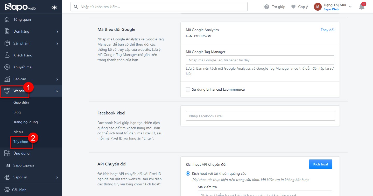Screen dimensions: 373x196
Task: Click the search magnifier icon
Action: (76, 7)
